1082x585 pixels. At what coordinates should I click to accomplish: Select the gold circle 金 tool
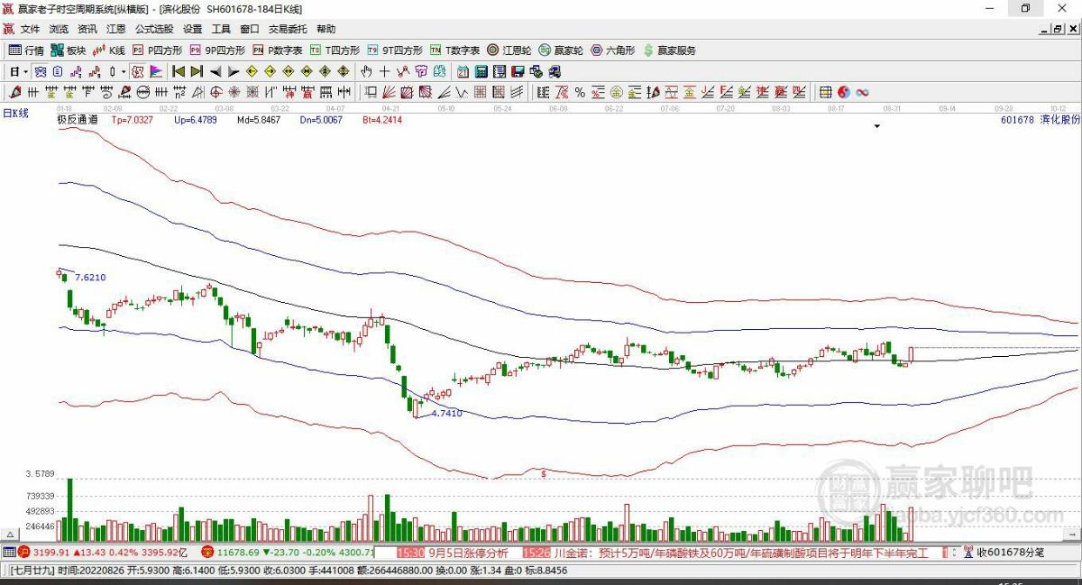617,92
